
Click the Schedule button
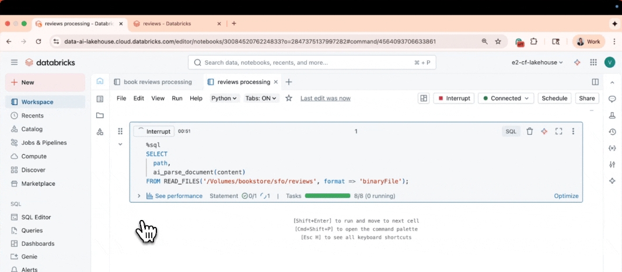pos(554,99)
